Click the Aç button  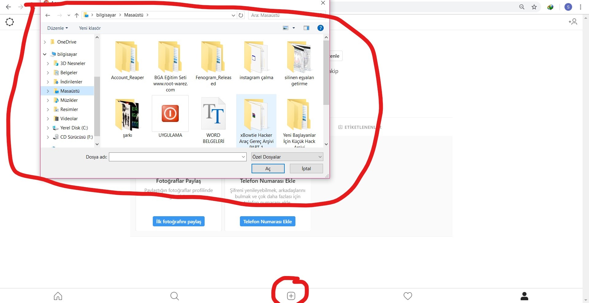click(268, 169)
